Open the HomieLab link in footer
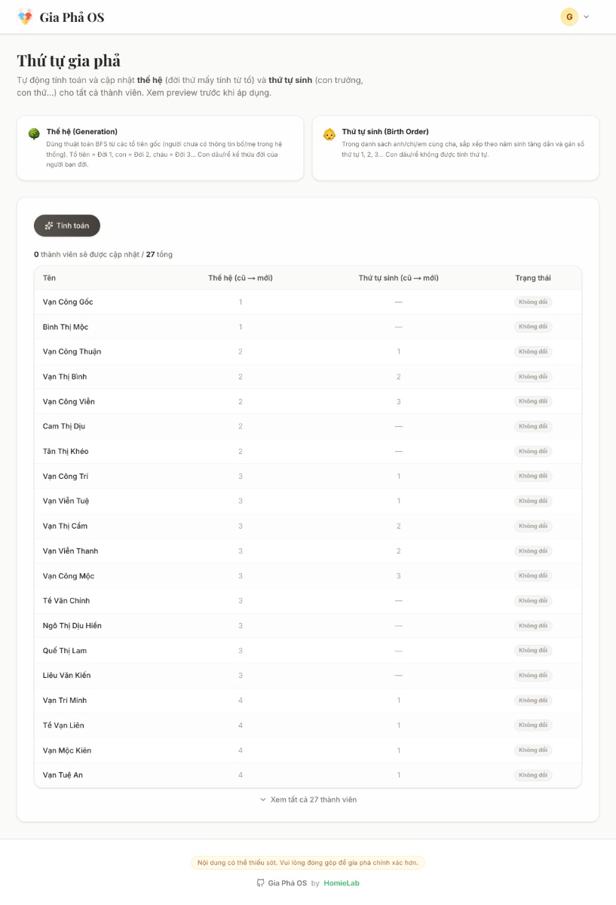 (x=342, y=883)
